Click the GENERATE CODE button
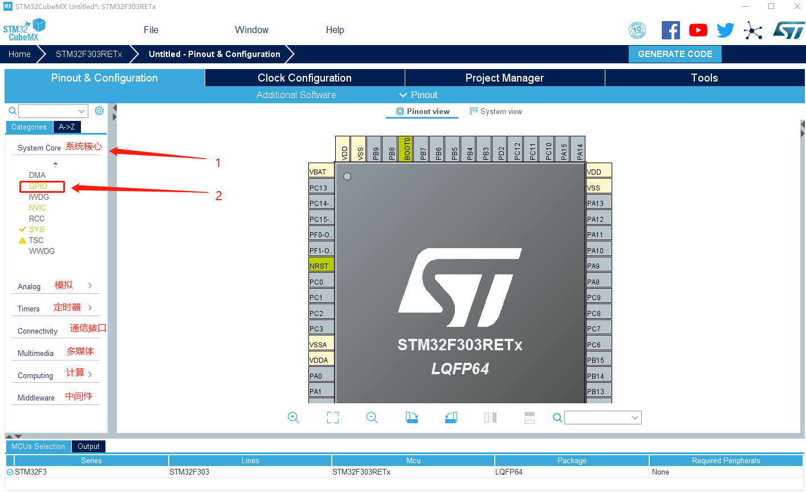 click(x=675, y=54)
